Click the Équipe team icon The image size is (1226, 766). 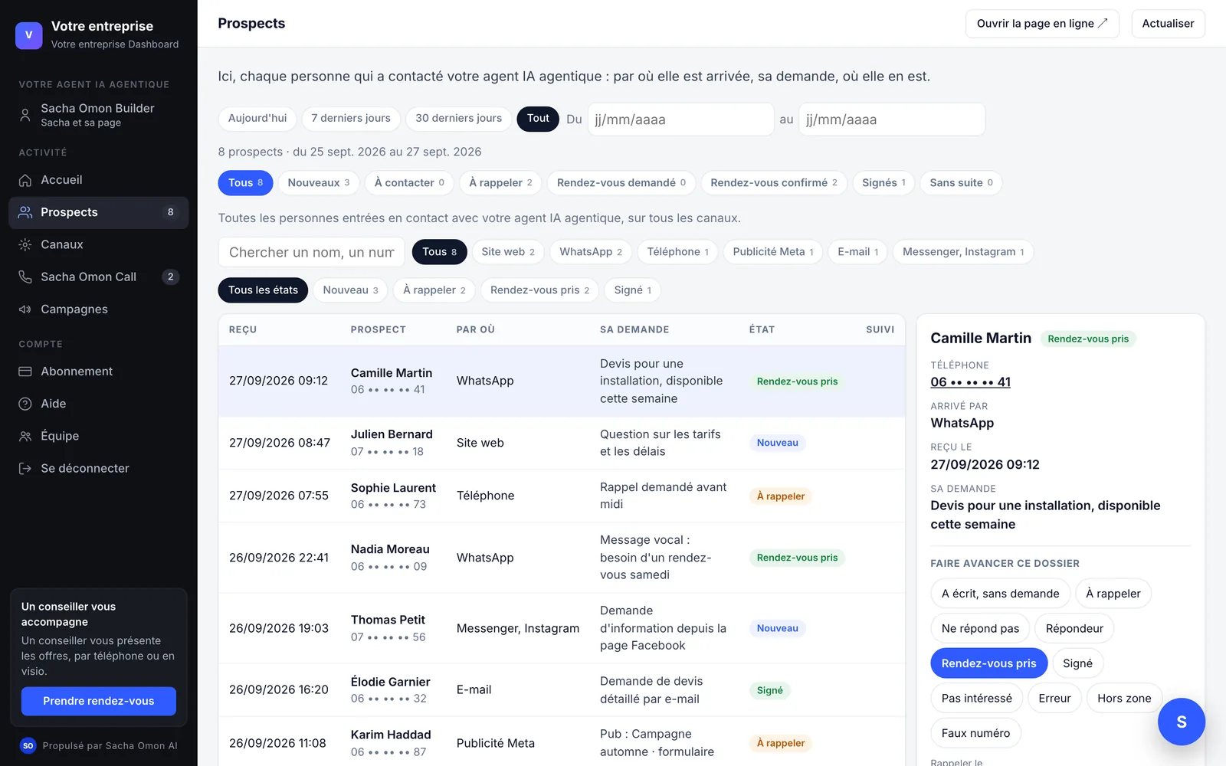(x=25, y=436)
